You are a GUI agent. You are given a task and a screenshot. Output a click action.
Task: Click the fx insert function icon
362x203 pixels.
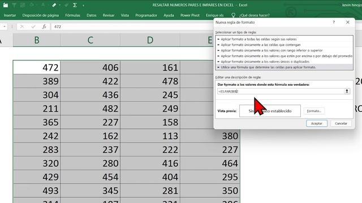(44, 27)
